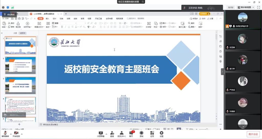
Task: Switch to the 幻灯片 panel tab
Action: pos(23,33)
